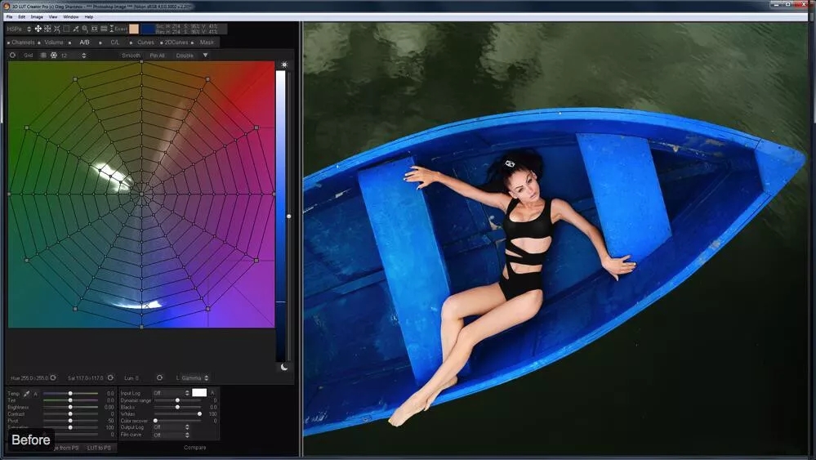Open the Input Log dropdown

tap(171, 393)
